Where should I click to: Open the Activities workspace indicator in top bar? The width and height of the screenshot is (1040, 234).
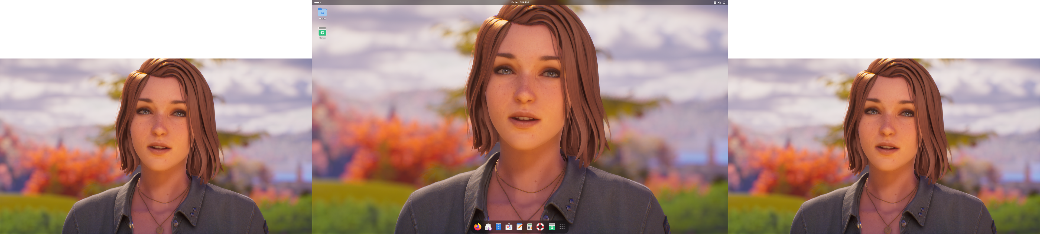pyautogui.click(x=318, y=2)
